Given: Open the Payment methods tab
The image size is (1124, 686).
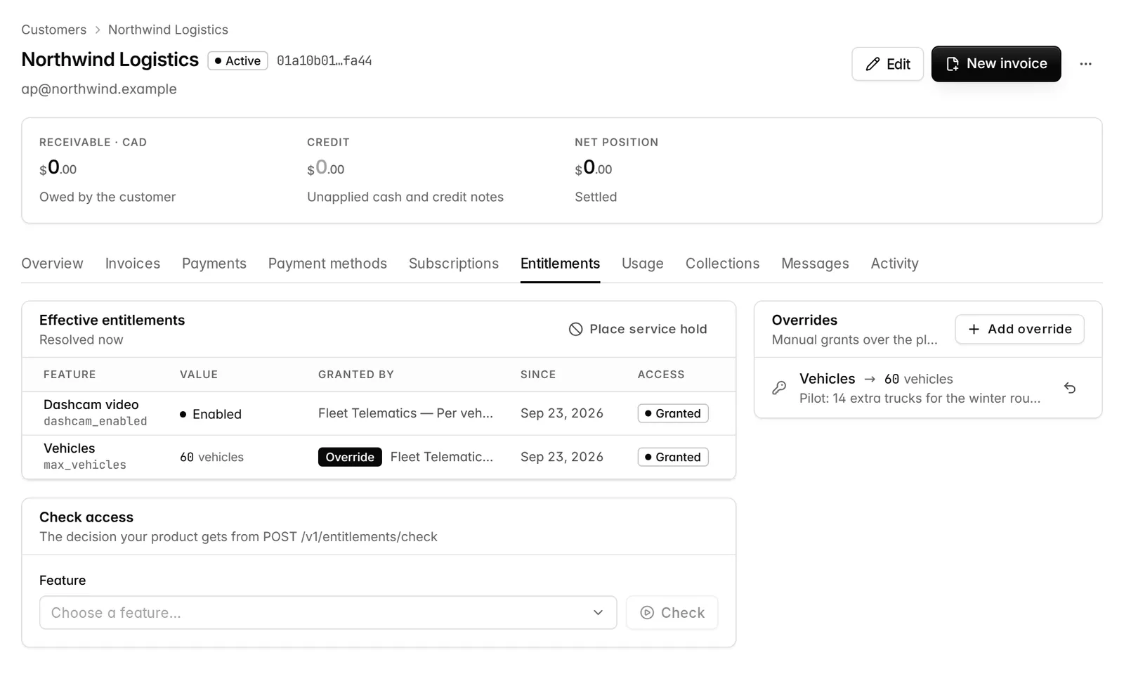Looking at the screenshot, I should [x=327, y=264].
